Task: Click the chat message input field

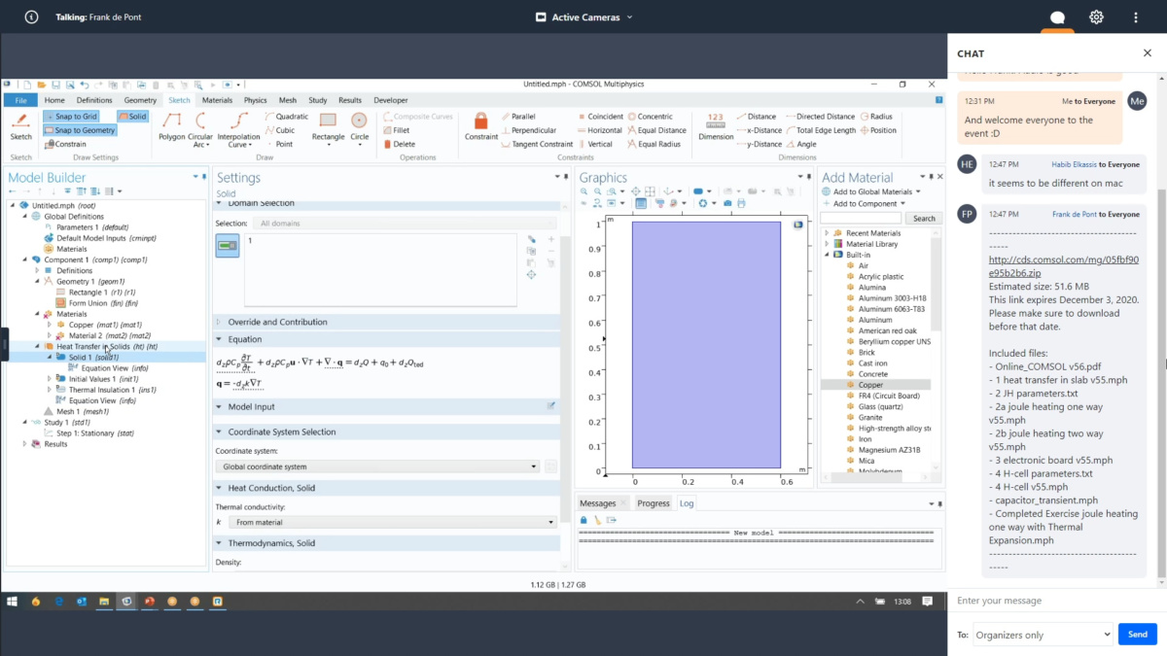Action: coord(1057,601)
